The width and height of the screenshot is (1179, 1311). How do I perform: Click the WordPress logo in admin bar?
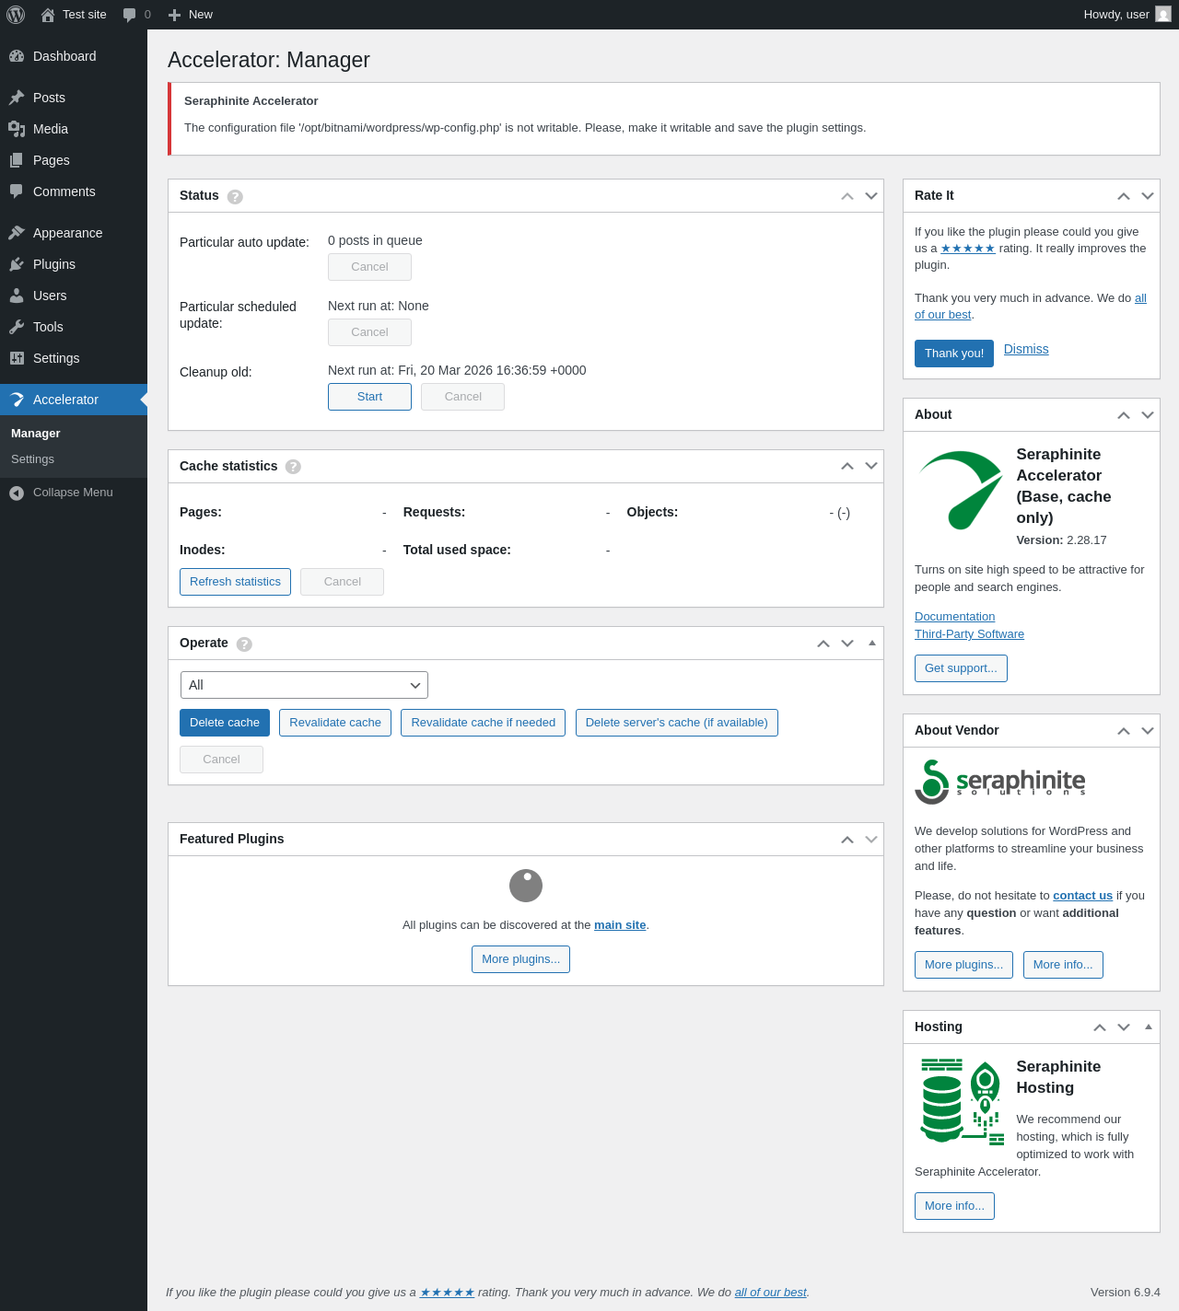pyautogui.click(x=16, y=15)
